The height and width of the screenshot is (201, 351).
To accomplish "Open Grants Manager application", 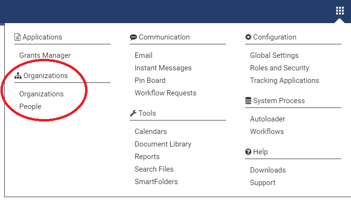I will pos(45,55).
